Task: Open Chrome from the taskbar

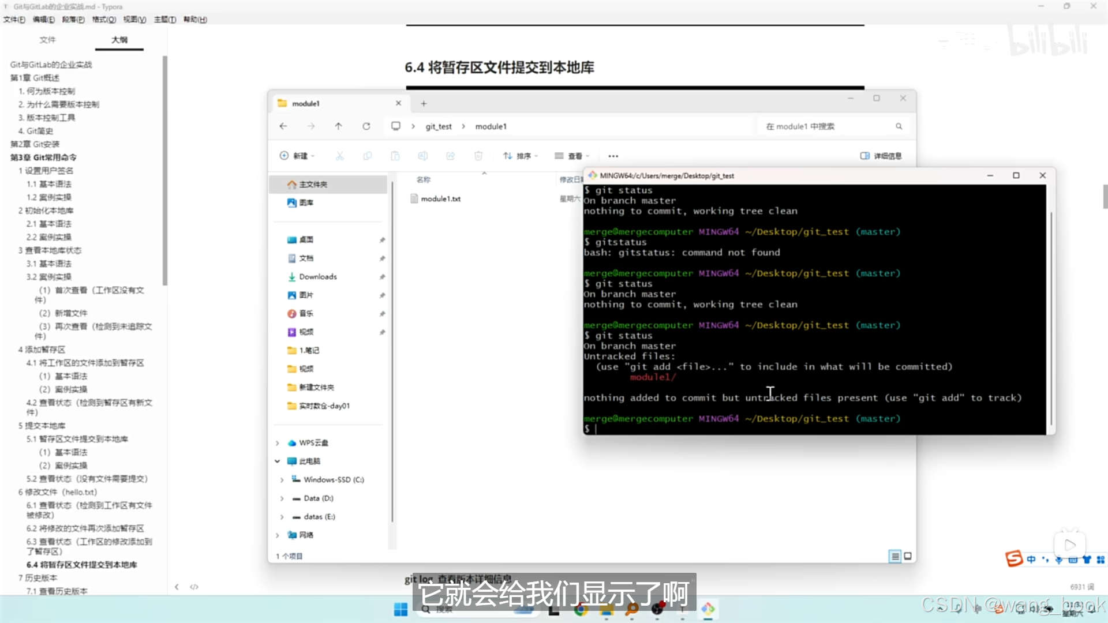Action: [581, 609]
